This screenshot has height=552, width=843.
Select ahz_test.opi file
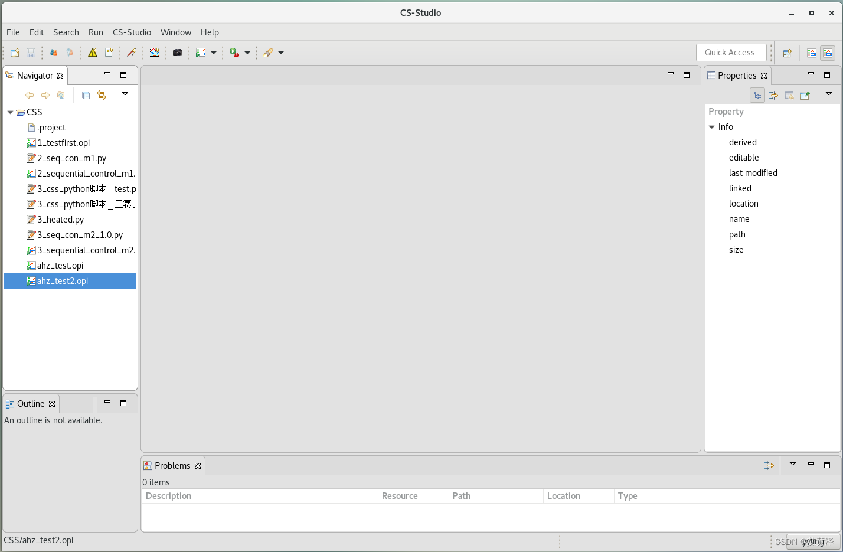pyautogui.click(x=60, y=266)
